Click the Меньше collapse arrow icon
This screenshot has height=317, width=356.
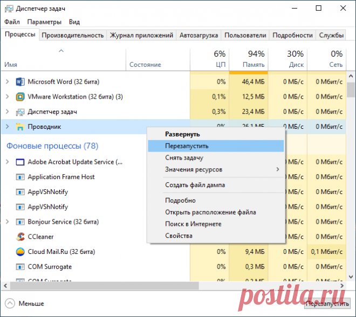tap(10, 304)
